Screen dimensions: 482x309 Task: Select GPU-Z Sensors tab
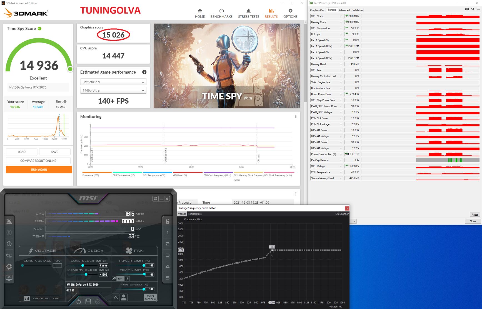click(332, 10)
